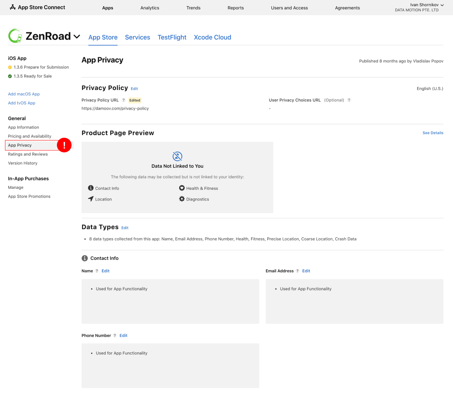Image resolution: width=453 pixels, height=394 pixels.
Task: Click Edit next to Privacy Policy heading
Action: click(134, 89)
